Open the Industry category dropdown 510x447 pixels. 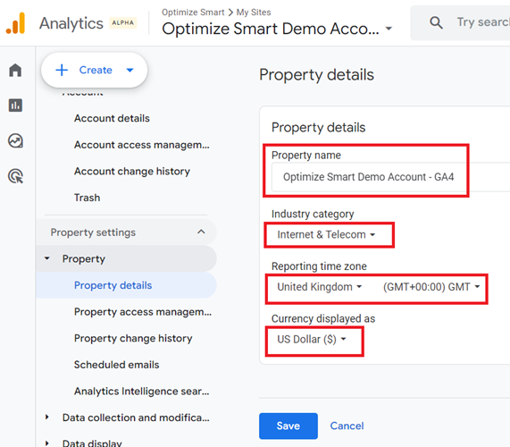(326, 234)
